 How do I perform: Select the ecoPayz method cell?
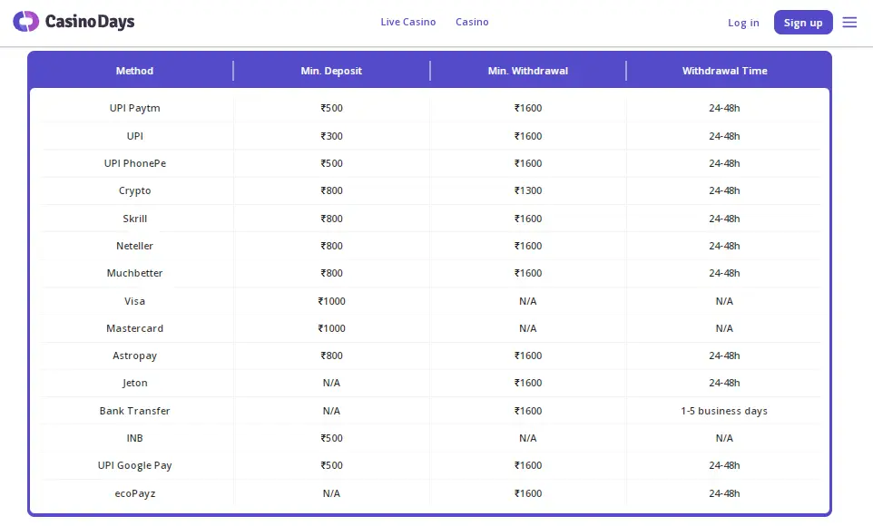134,493
